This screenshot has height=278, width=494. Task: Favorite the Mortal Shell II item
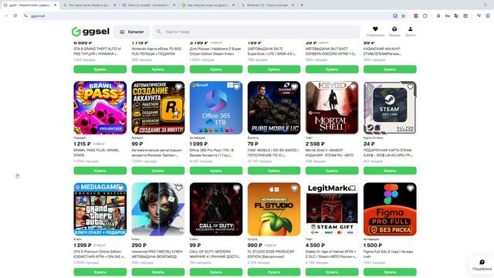(x=352, y=86)
